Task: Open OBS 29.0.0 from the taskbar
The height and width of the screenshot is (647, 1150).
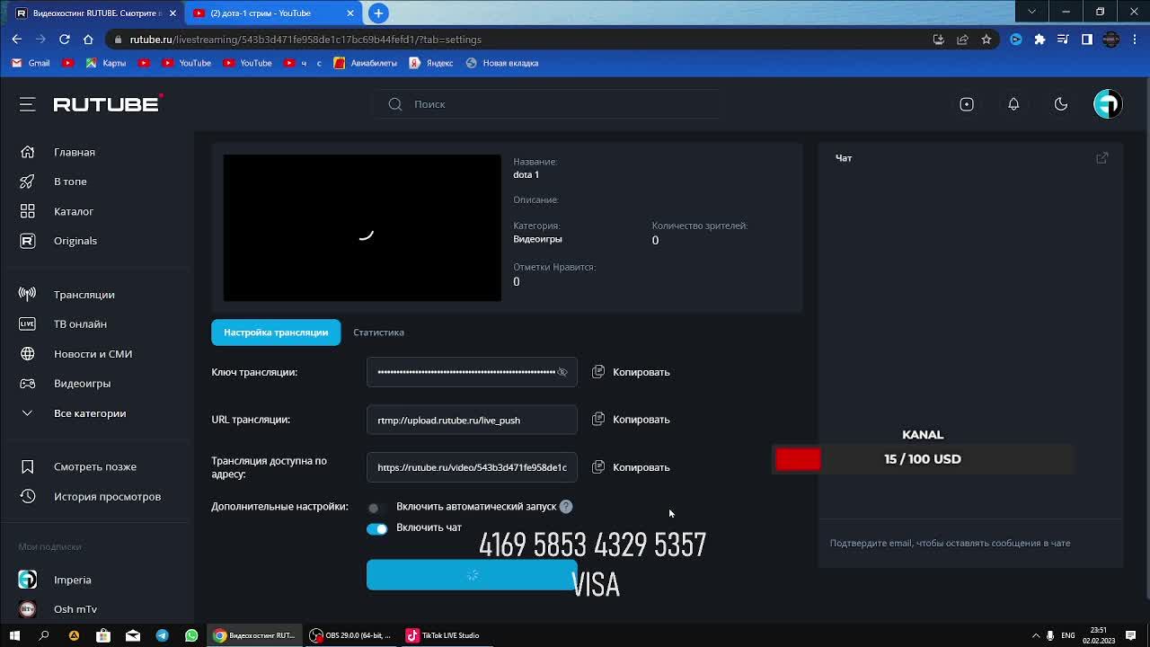Action: click(349, 635)
